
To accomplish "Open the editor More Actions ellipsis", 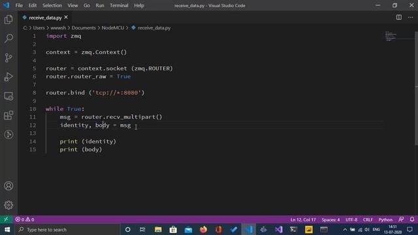I will 411,18.
